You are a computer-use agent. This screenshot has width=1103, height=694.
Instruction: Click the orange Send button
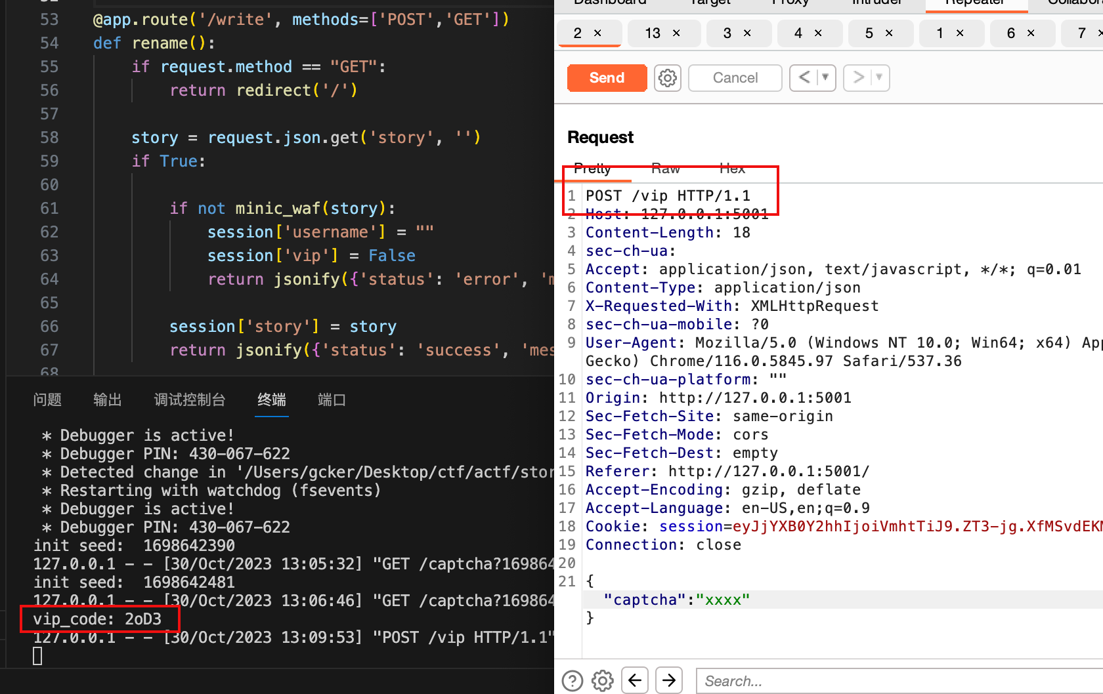pos(607,78)
